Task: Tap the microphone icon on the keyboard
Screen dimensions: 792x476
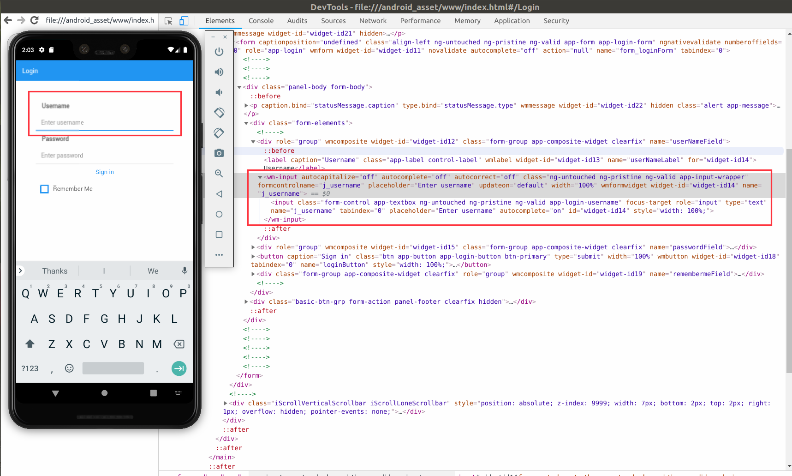Action: (x=185, y=271)
